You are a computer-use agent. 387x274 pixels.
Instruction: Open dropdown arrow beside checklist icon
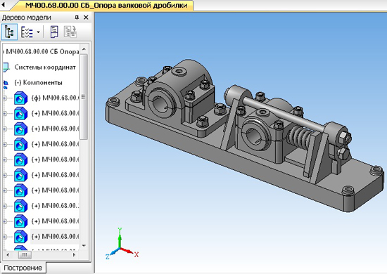[x=38, y=32]
